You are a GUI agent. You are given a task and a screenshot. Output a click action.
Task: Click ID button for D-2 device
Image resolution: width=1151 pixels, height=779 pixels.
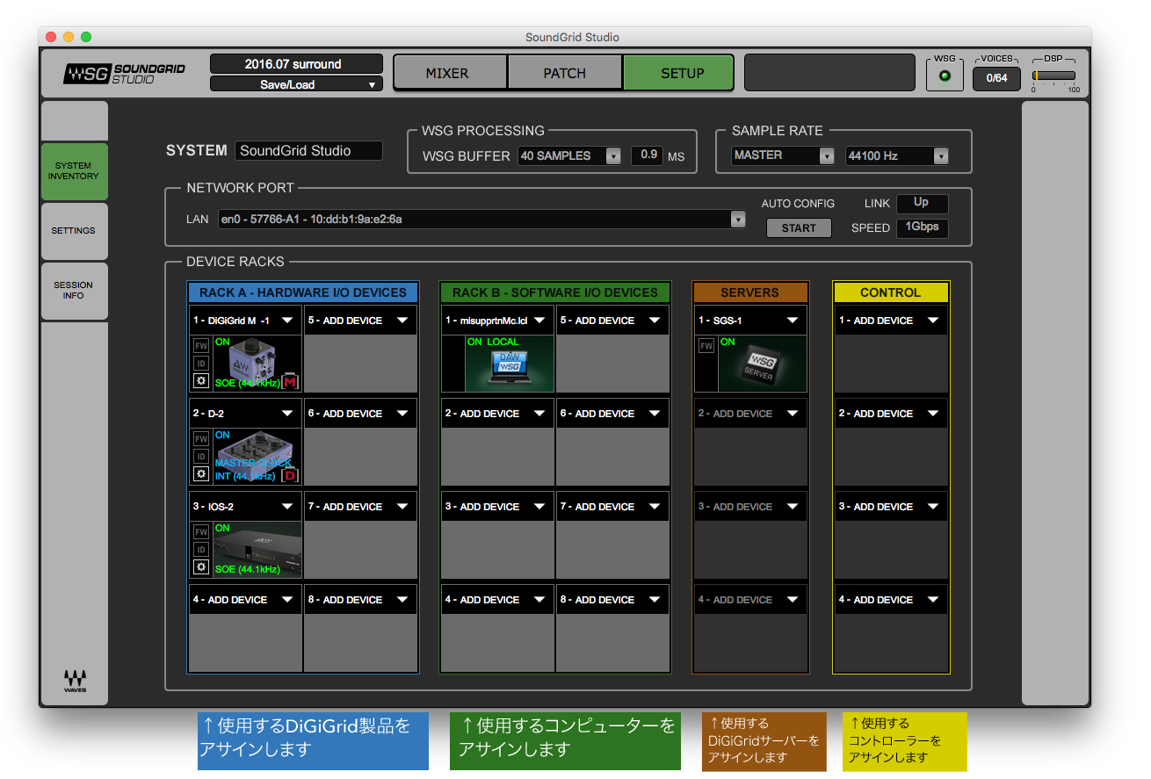201,457
